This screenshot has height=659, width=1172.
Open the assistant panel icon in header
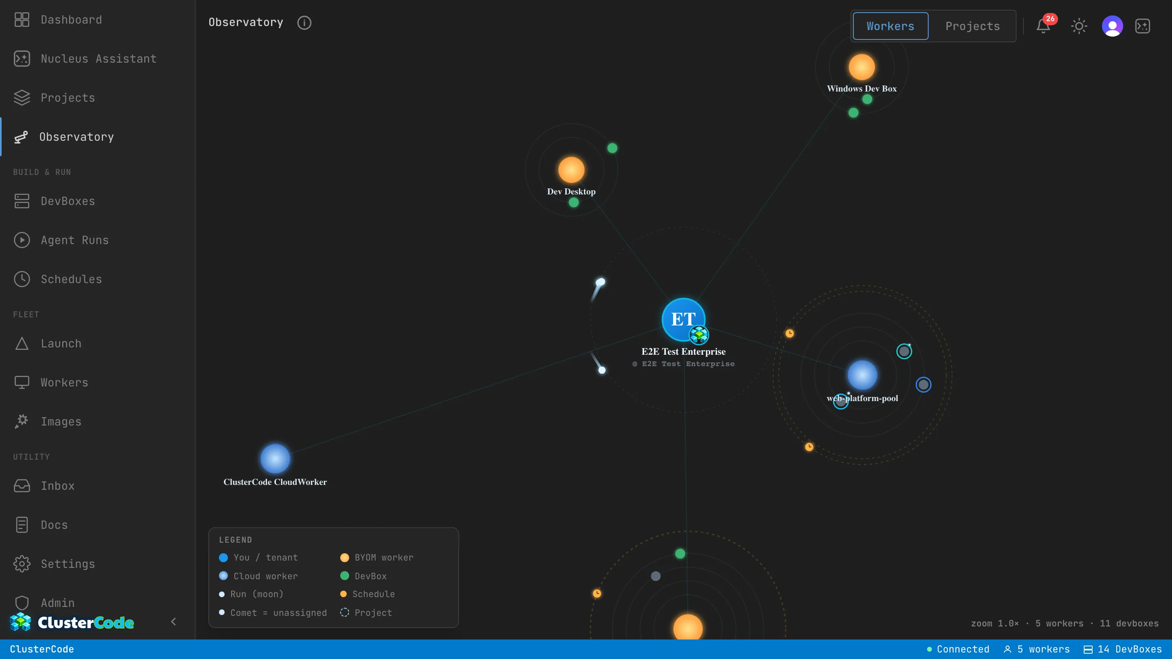coord(1143,26)
